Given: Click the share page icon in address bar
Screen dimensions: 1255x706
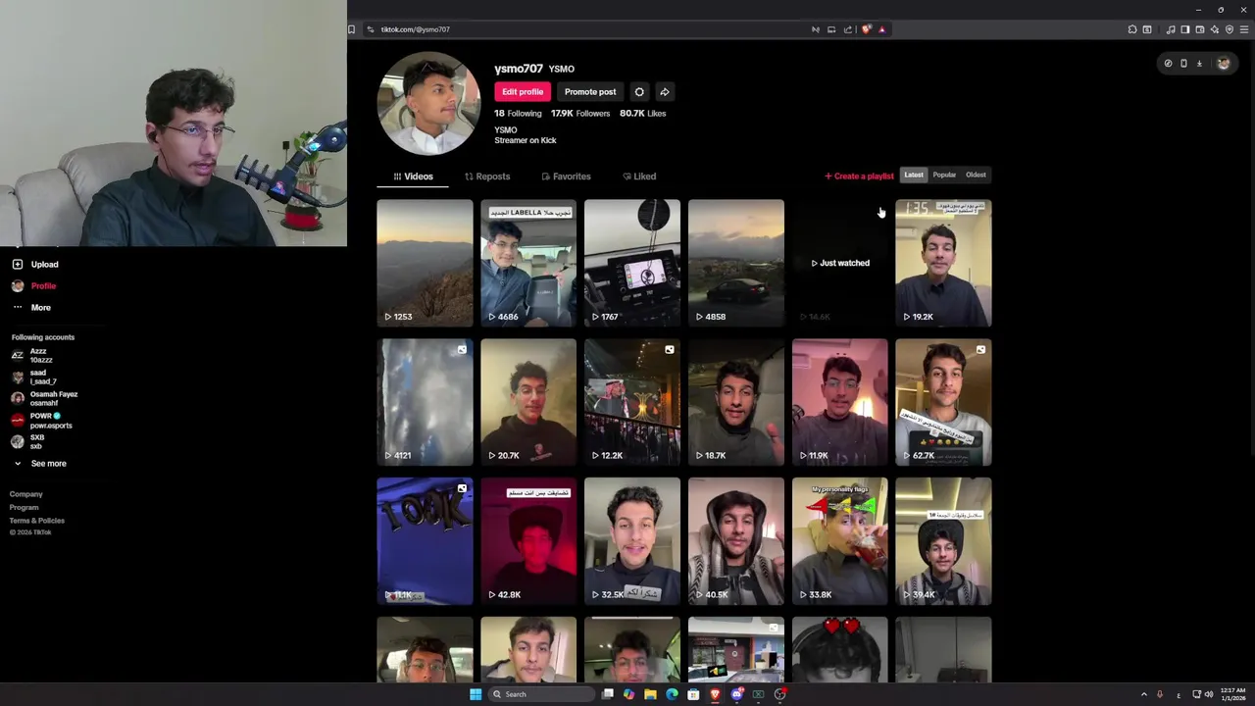Looking at the screenshot, I should coord(848,29).
